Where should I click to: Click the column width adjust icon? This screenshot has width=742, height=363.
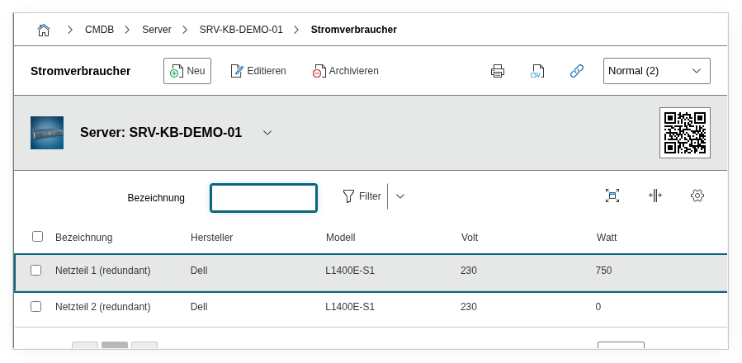click(655, 196)
